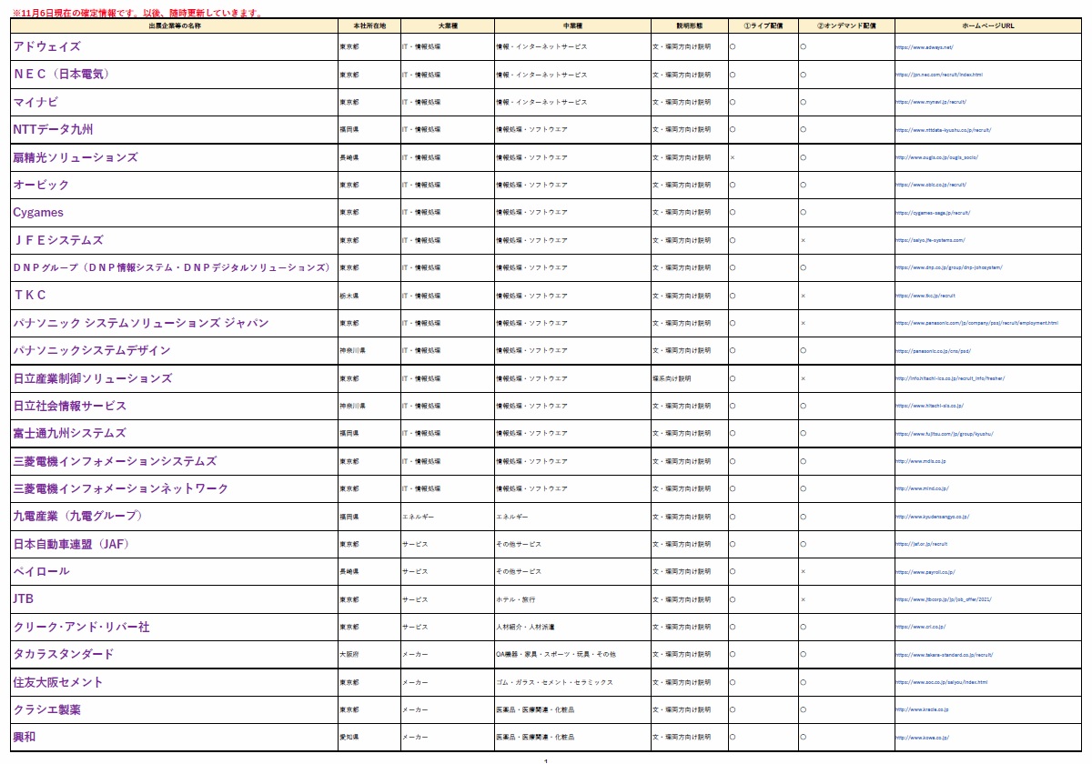
Task: Open the takara-standard.co.jp recruit link
Action: [x=945, y=654]
